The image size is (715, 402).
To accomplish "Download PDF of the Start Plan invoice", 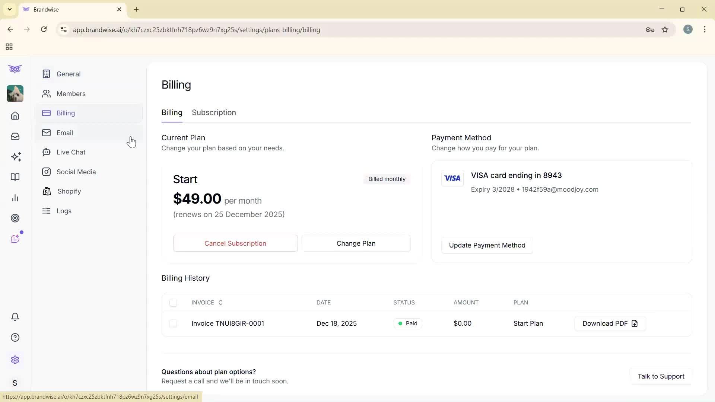I will pos(610,323).
